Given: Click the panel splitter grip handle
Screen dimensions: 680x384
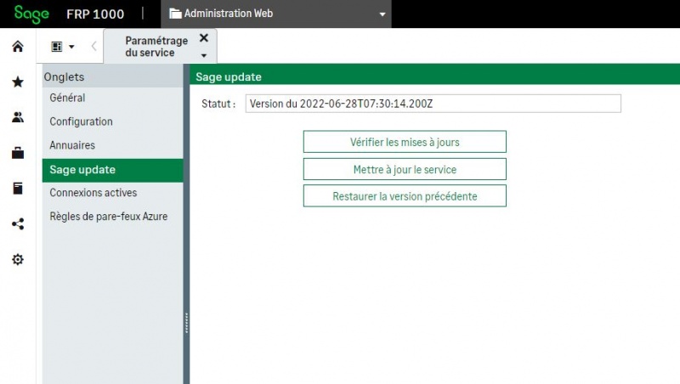Looking at the screenshot, I should [186, 323].
